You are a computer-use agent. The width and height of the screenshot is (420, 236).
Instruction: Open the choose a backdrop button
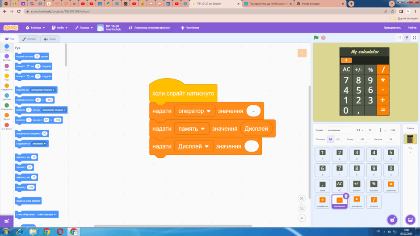[x=410, y=219]
